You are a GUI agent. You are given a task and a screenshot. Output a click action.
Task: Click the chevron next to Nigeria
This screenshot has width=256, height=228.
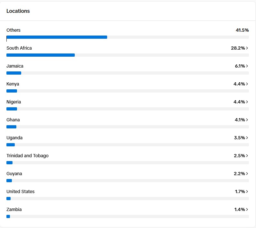[247, 102]
